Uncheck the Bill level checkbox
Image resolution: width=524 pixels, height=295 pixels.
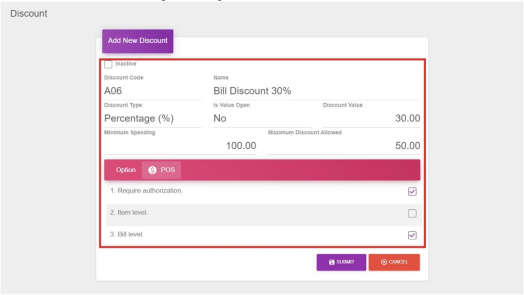(412, 235)
